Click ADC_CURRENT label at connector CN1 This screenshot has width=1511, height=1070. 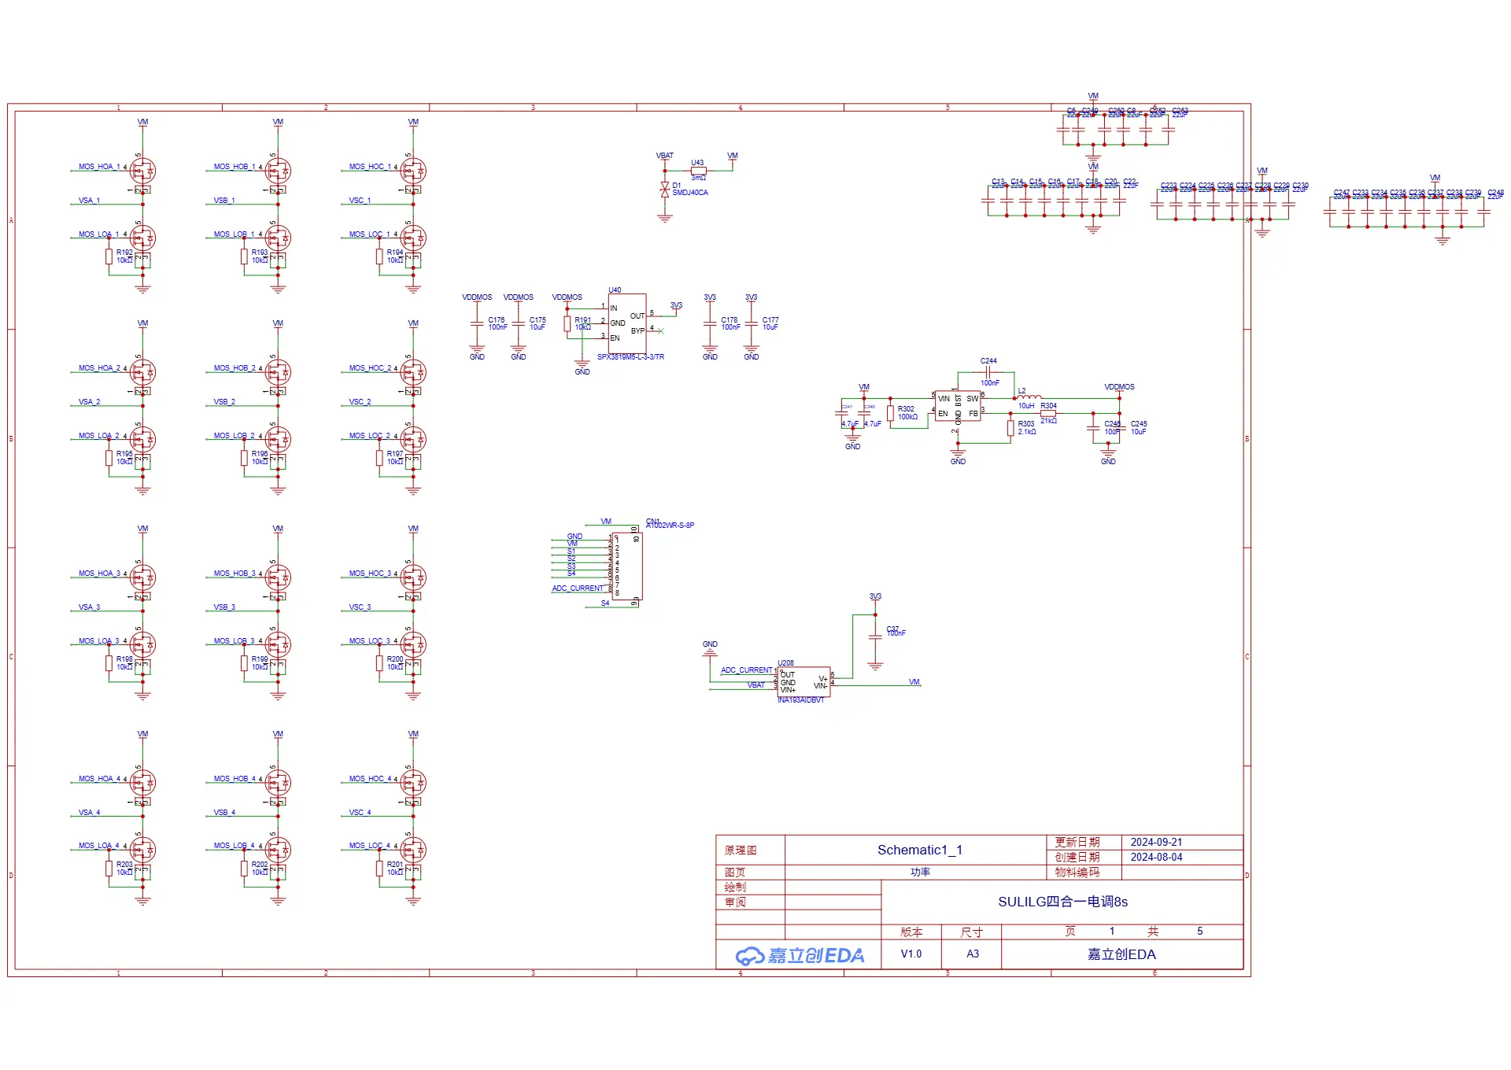[x=578, y=588]
